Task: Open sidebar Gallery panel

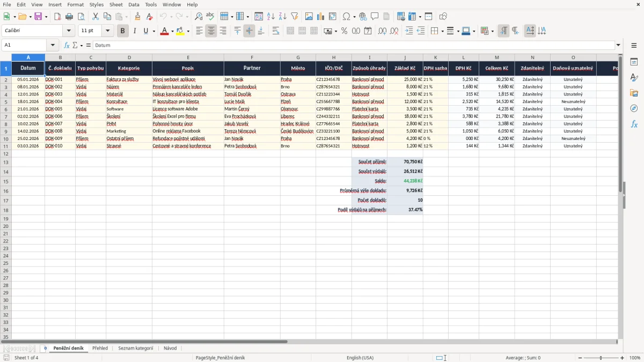Action: click(634, 93)
